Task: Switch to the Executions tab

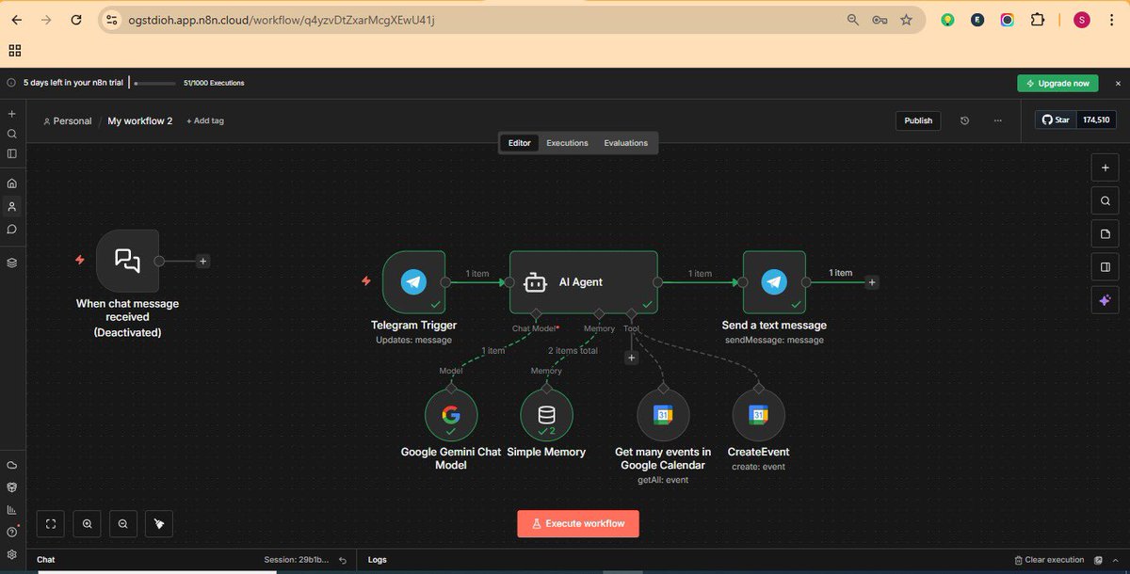Action: pos(567,143)
